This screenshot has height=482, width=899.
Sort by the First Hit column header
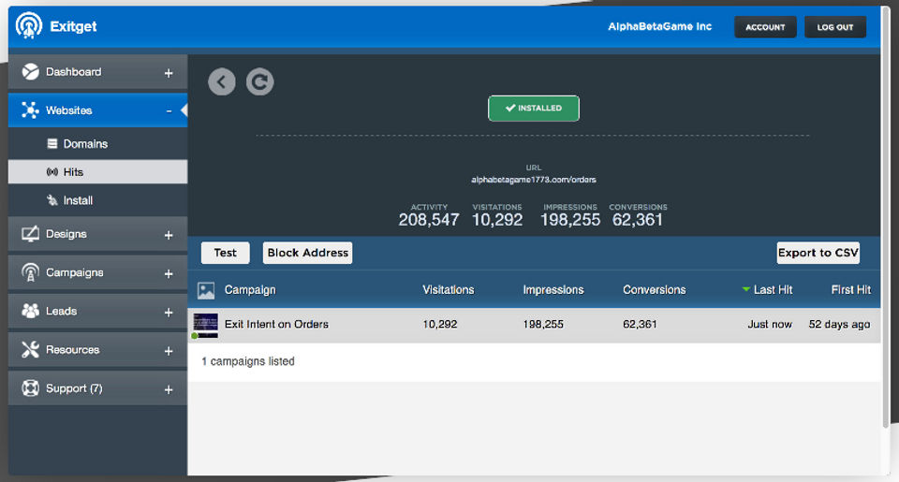(x=851, y=290)
